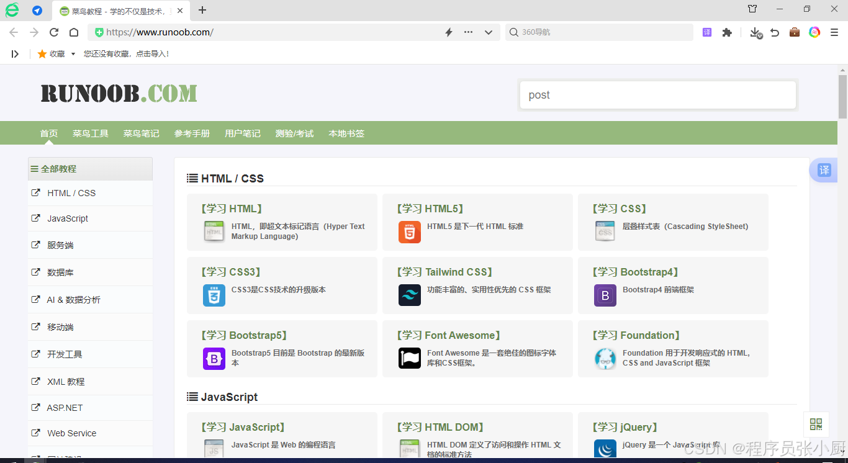Select 服务端 in the sidebar
The image size is (848, 463).
(x=90, y=245)
